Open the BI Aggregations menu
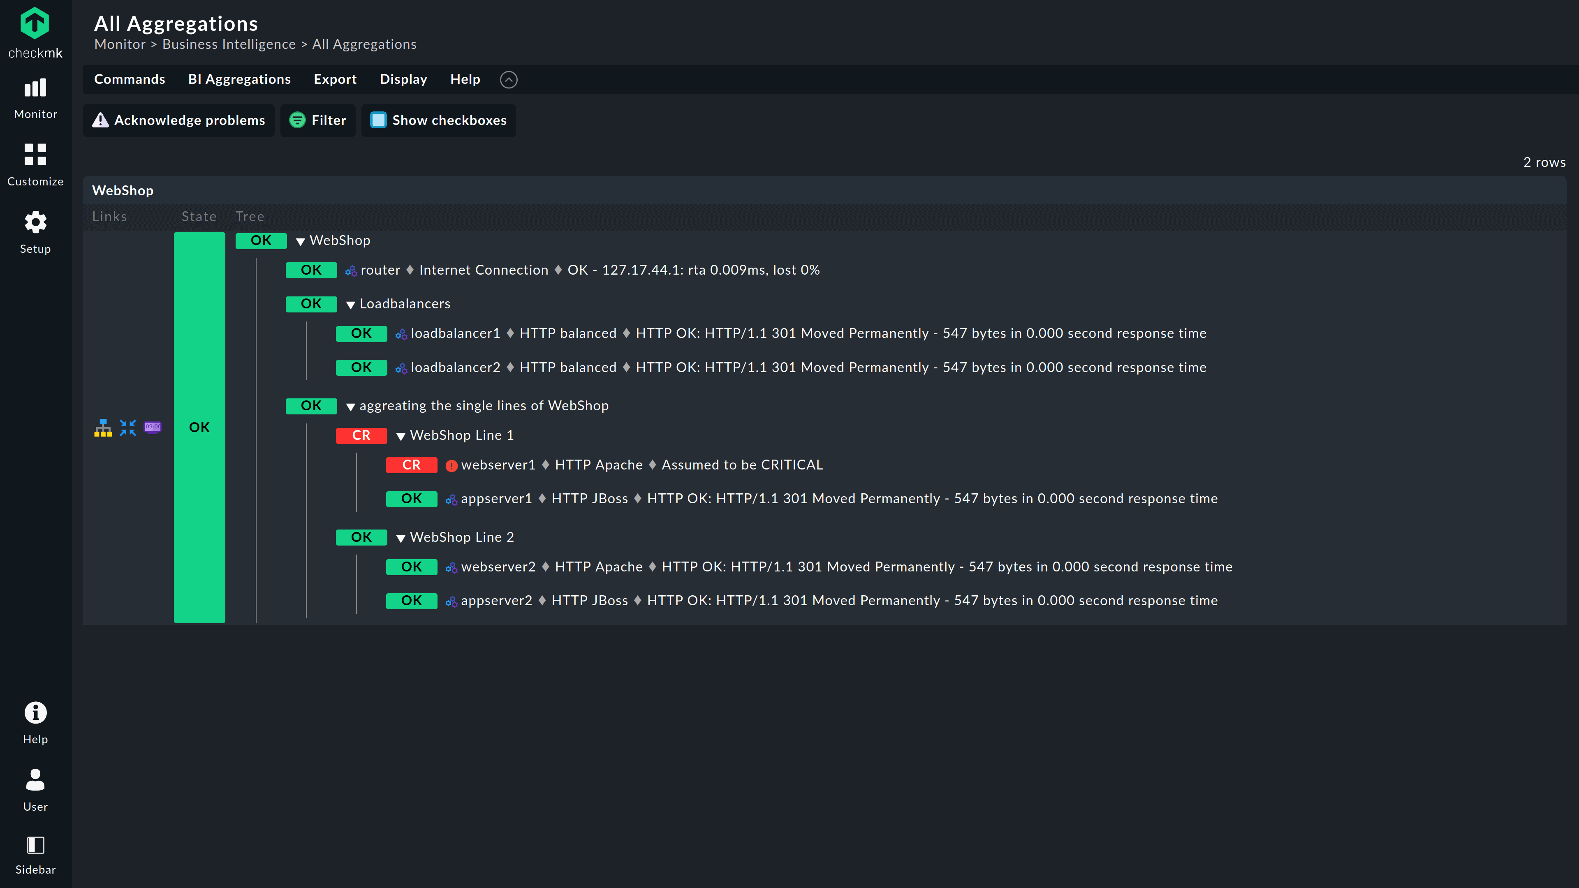The height and width of the screenshot is (888, 1579). click(239, 80)
